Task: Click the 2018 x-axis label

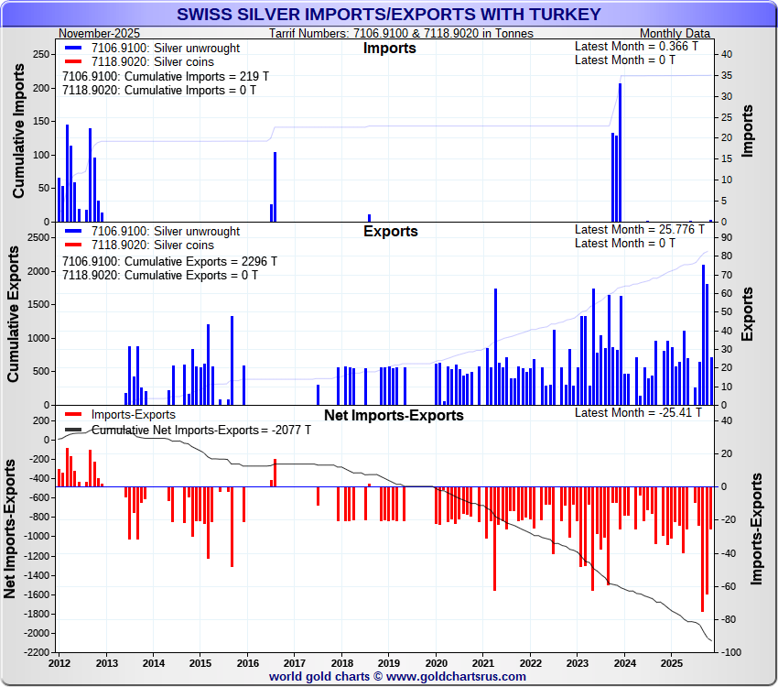Action: tap(342, 663)
